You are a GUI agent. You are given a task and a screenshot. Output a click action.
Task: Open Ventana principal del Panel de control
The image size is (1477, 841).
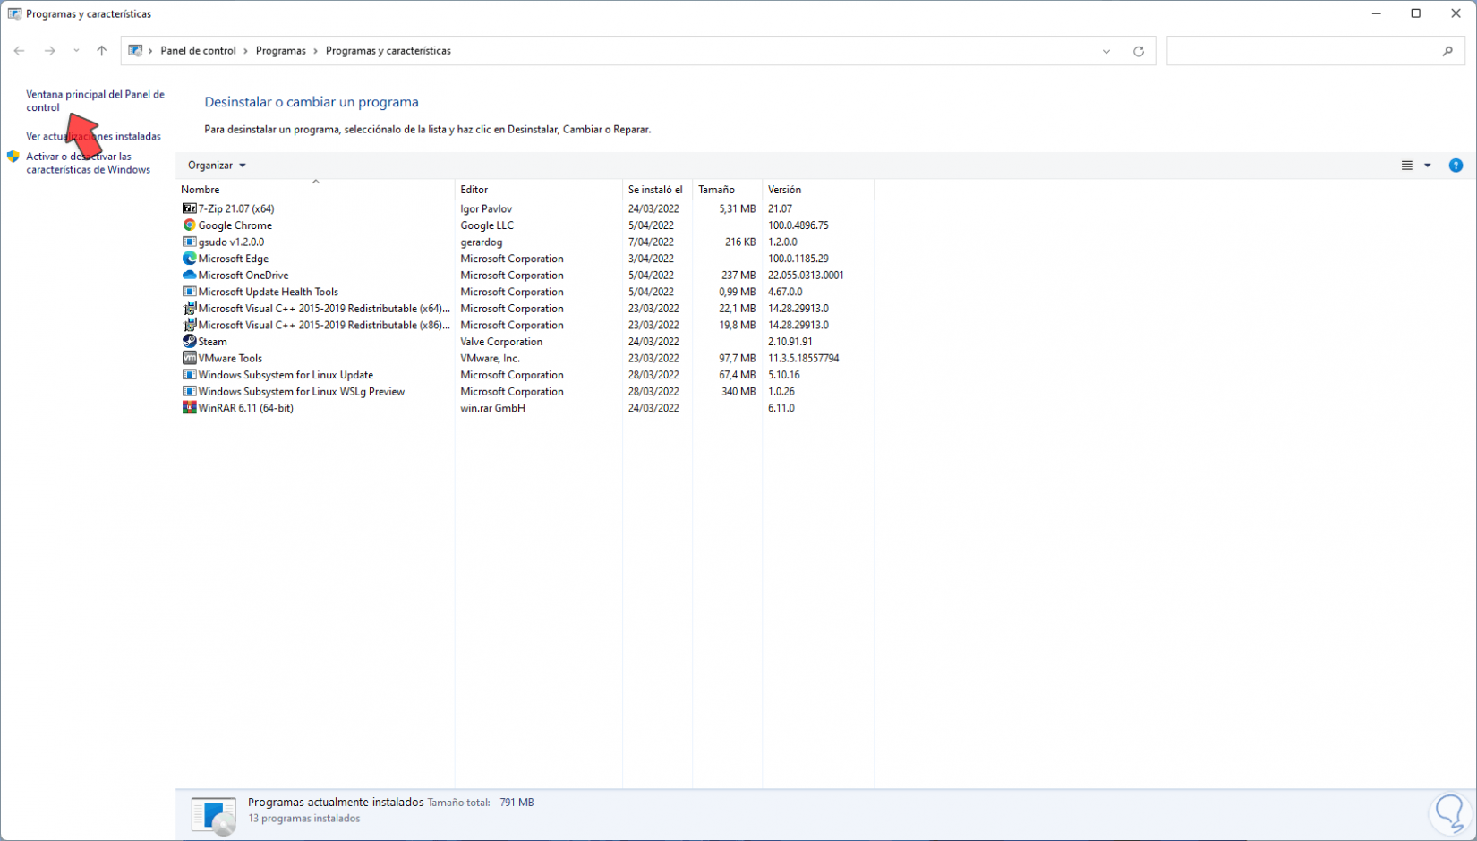coord(95,101)
